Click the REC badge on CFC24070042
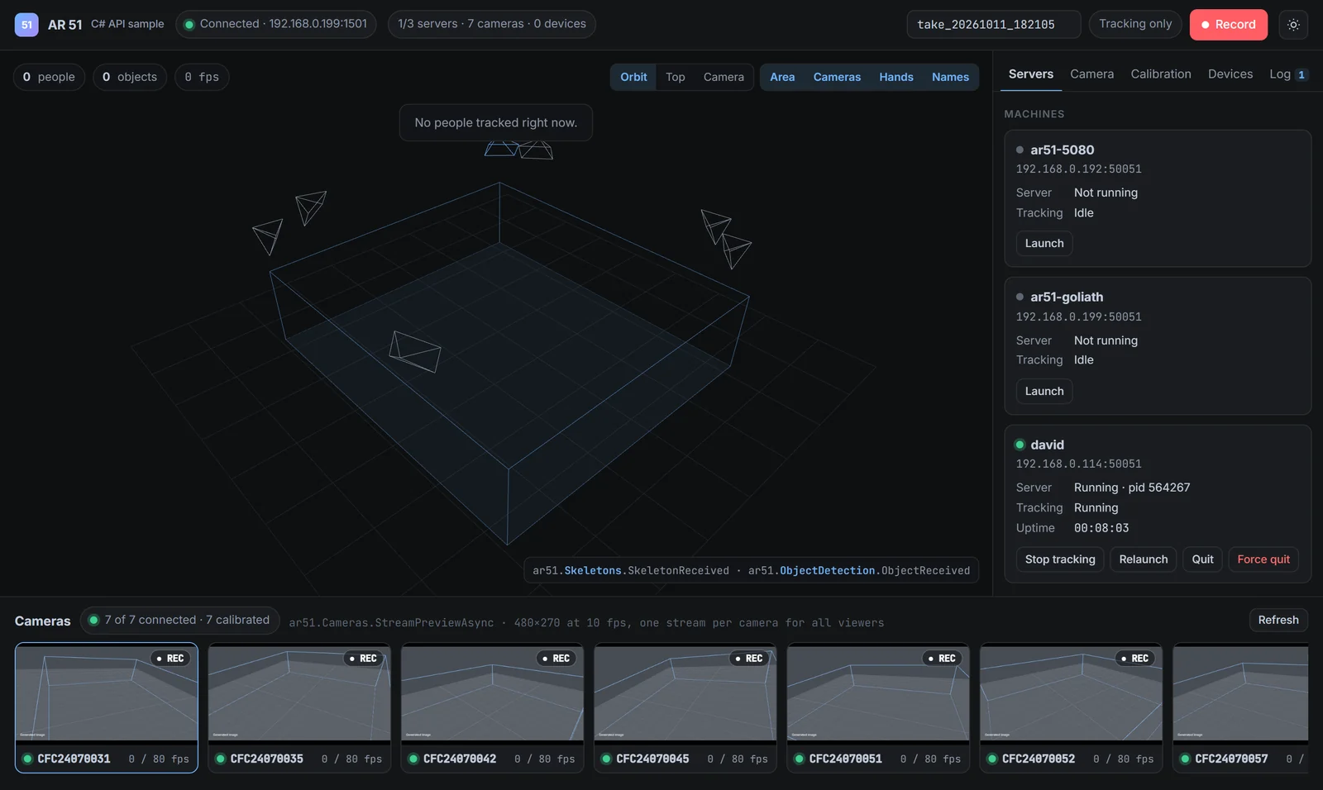1323x790 pixels. click(556, 659)
